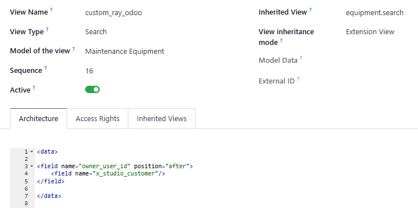418x208 pixels.
Task: Switch to the Access Rights tab
Action: [x=97, y=118]
